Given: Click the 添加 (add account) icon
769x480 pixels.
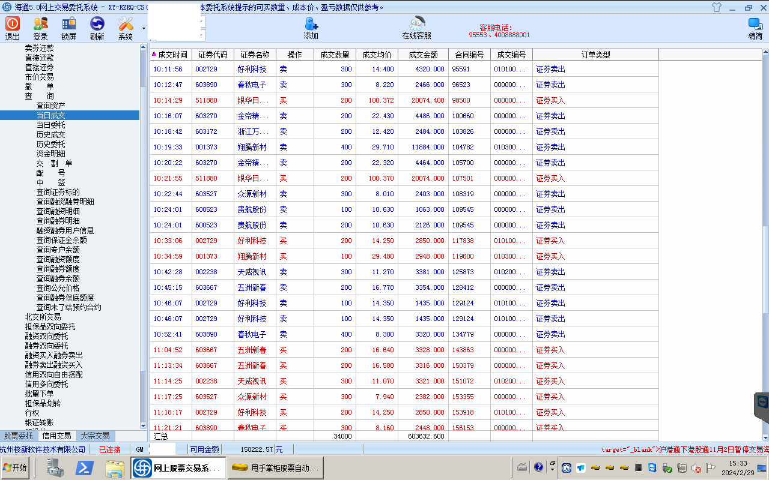Looking at the screenshot, I should coord(311,28).
